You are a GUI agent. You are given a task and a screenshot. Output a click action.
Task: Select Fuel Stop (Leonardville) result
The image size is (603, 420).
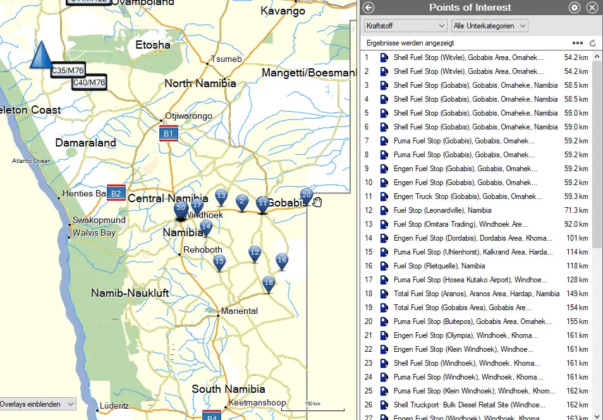477,210
